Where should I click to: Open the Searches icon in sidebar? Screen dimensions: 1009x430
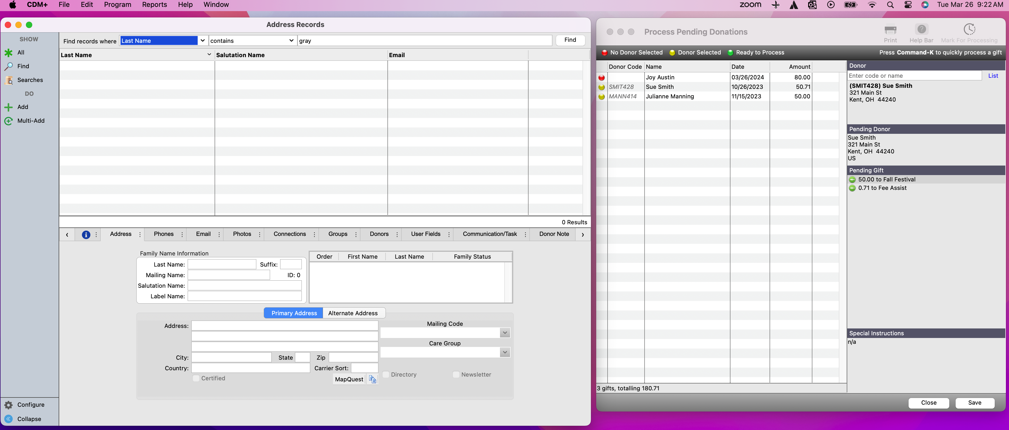coord(8,80)
